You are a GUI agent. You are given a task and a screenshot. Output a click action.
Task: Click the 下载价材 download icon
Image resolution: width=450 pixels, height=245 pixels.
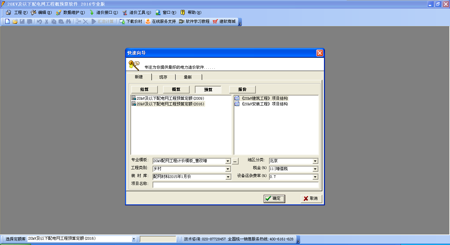[x=131, y=21]
